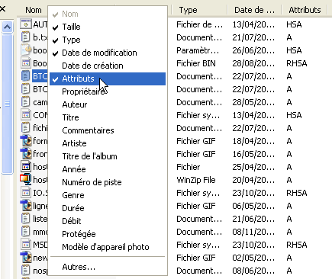The image size is (332, 279).
Task: Select the AUT file settings icon
Action: (25, 24)
